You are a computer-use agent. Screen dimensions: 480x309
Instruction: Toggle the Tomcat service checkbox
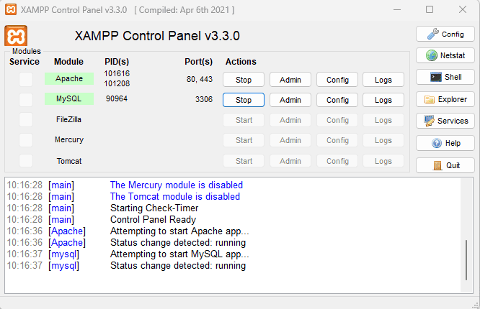[26, 160]
